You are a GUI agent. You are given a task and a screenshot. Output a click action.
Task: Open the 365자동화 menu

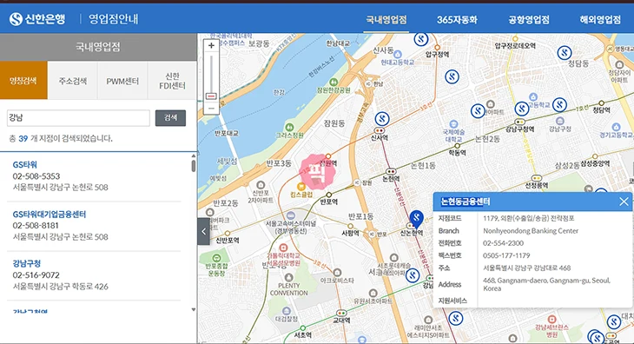[457, 20]
